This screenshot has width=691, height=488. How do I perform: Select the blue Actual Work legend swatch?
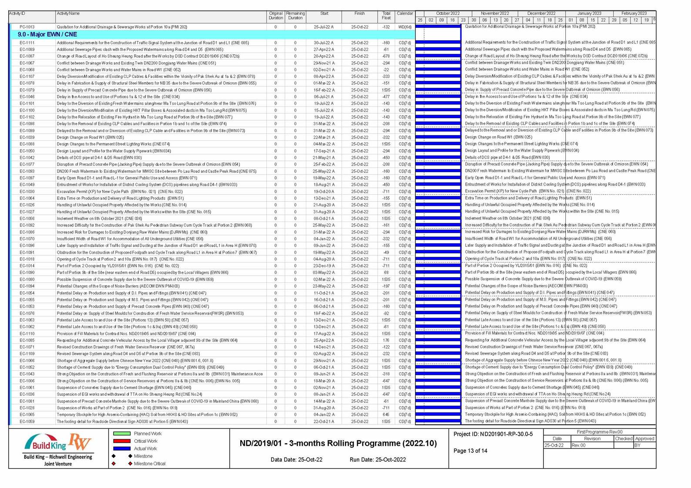click(x=121, y=448)
